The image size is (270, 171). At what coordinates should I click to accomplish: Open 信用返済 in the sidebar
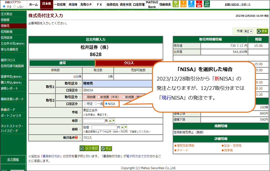point(7,38)
